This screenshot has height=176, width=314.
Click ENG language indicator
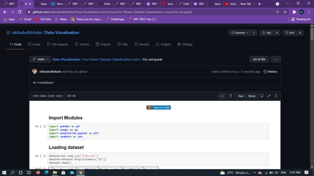tap(284, 173)
